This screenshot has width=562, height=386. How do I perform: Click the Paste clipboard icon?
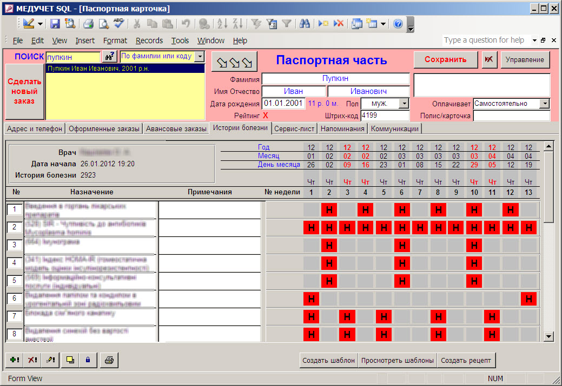pos(167,24)
